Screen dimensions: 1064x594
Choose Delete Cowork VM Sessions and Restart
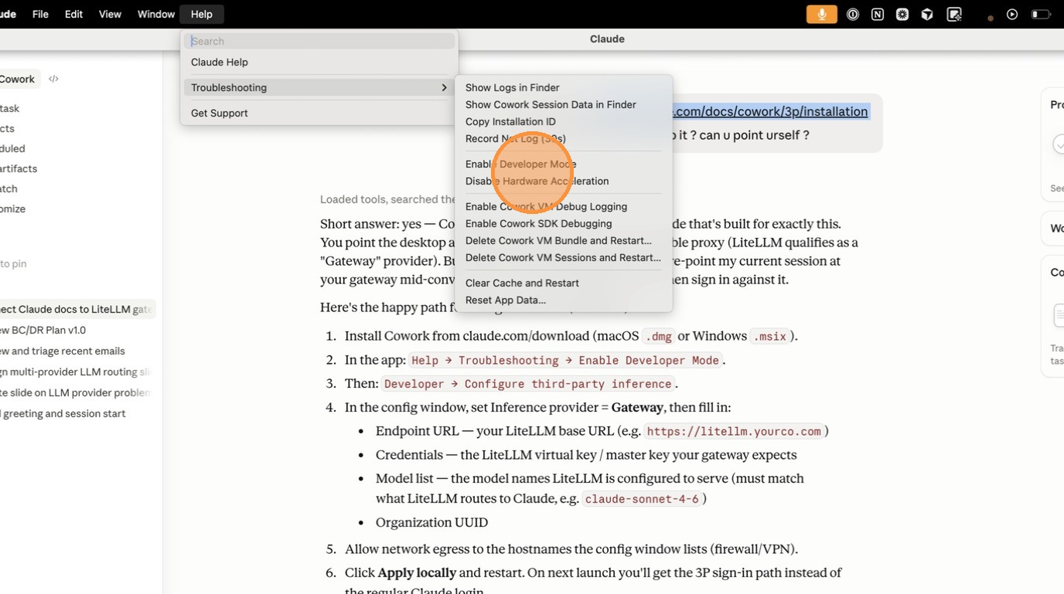[x=564, y=257]
